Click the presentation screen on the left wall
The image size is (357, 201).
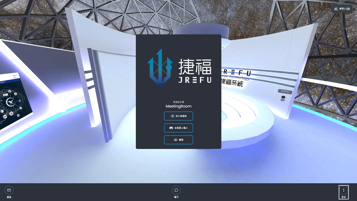pos(13,104)
